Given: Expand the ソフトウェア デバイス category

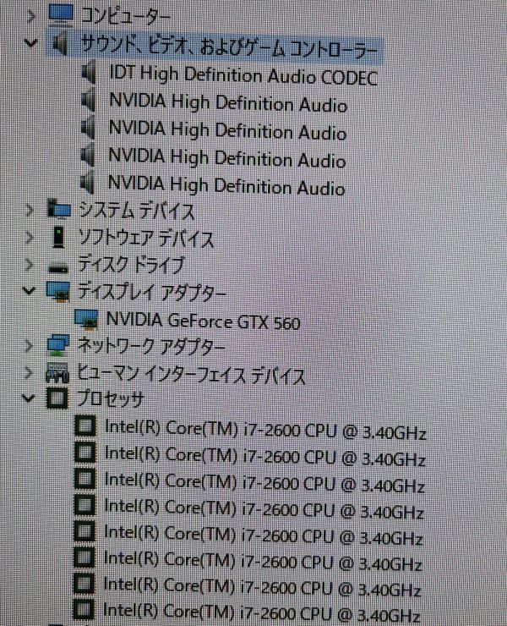Looking at the screenshot, I should (29, 237).
